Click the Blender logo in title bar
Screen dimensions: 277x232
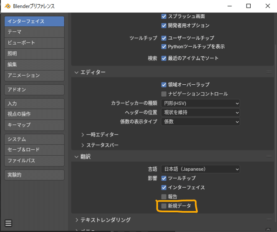pyautogui.click(x=8, y=6)
